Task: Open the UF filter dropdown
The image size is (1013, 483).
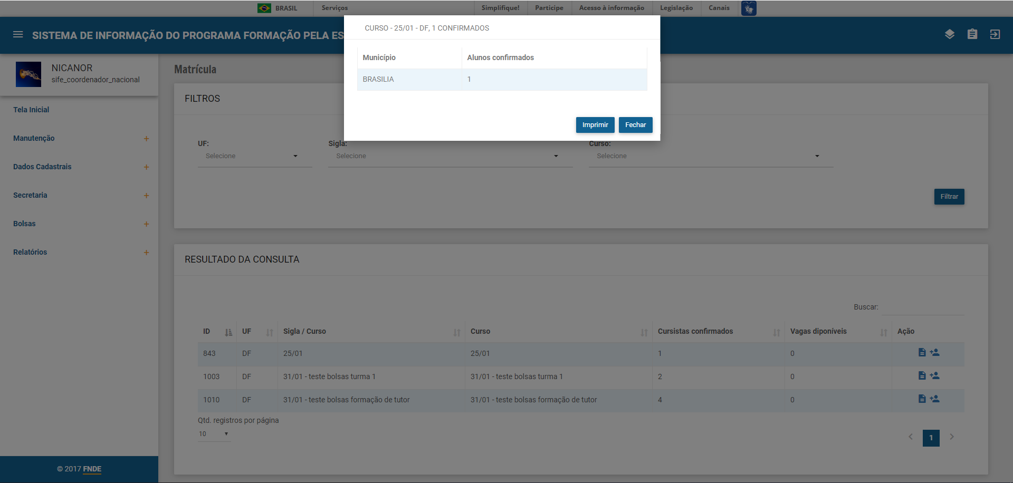Action: click(254, 156)
